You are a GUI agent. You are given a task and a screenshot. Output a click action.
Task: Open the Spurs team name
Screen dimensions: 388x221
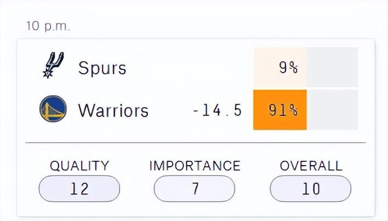pyautogui.click(x=102, y=68)
